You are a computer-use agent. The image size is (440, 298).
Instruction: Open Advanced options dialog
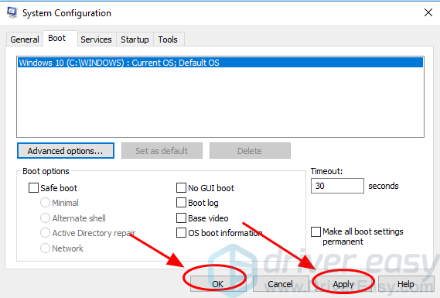click(x=66, y=151)
